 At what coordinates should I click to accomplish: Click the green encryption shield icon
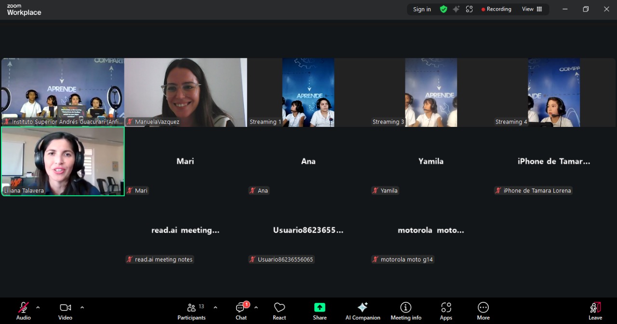point(443,9)
